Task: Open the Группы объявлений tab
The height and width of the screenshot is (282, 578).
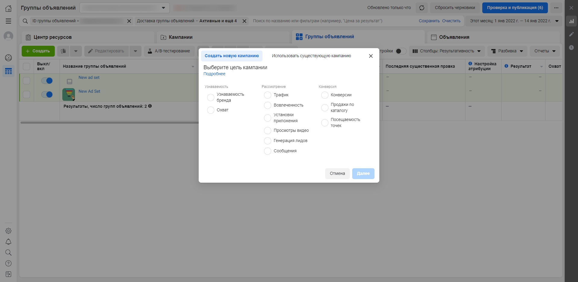Action: [x=358, y=37]
